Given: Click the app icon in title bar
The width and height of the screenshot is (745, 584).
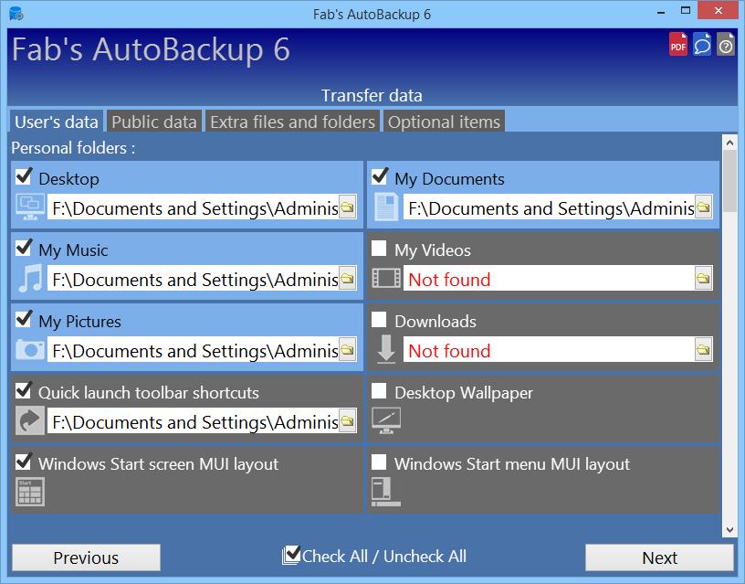Looking at the screenshot, I should coord(16,14).
